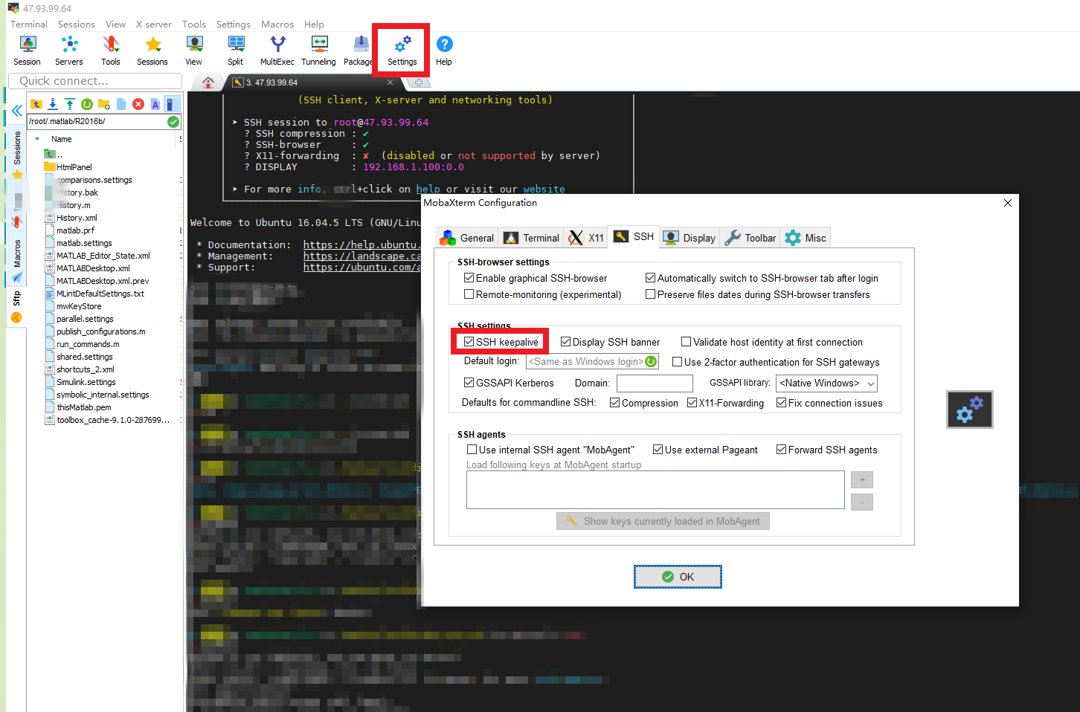Open the Sessions star toolbar icon

tap(152, 51)
